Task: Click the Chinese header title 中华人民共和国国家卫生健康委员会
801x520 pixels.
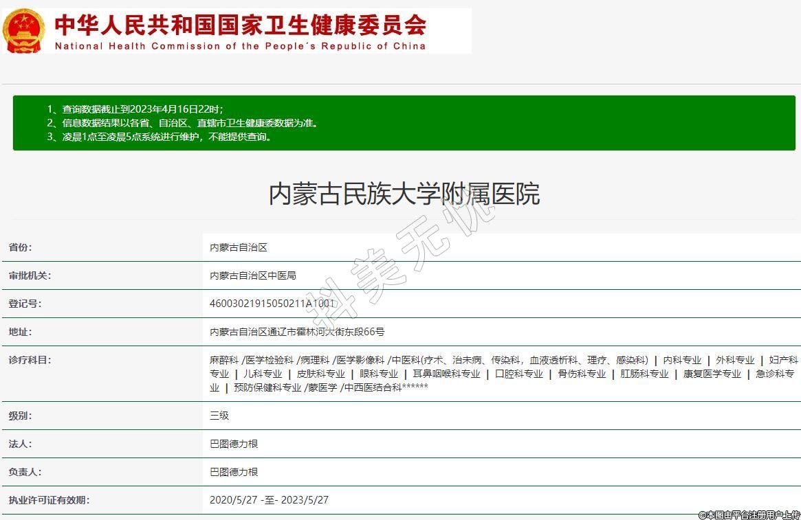Action: point(240,25)
